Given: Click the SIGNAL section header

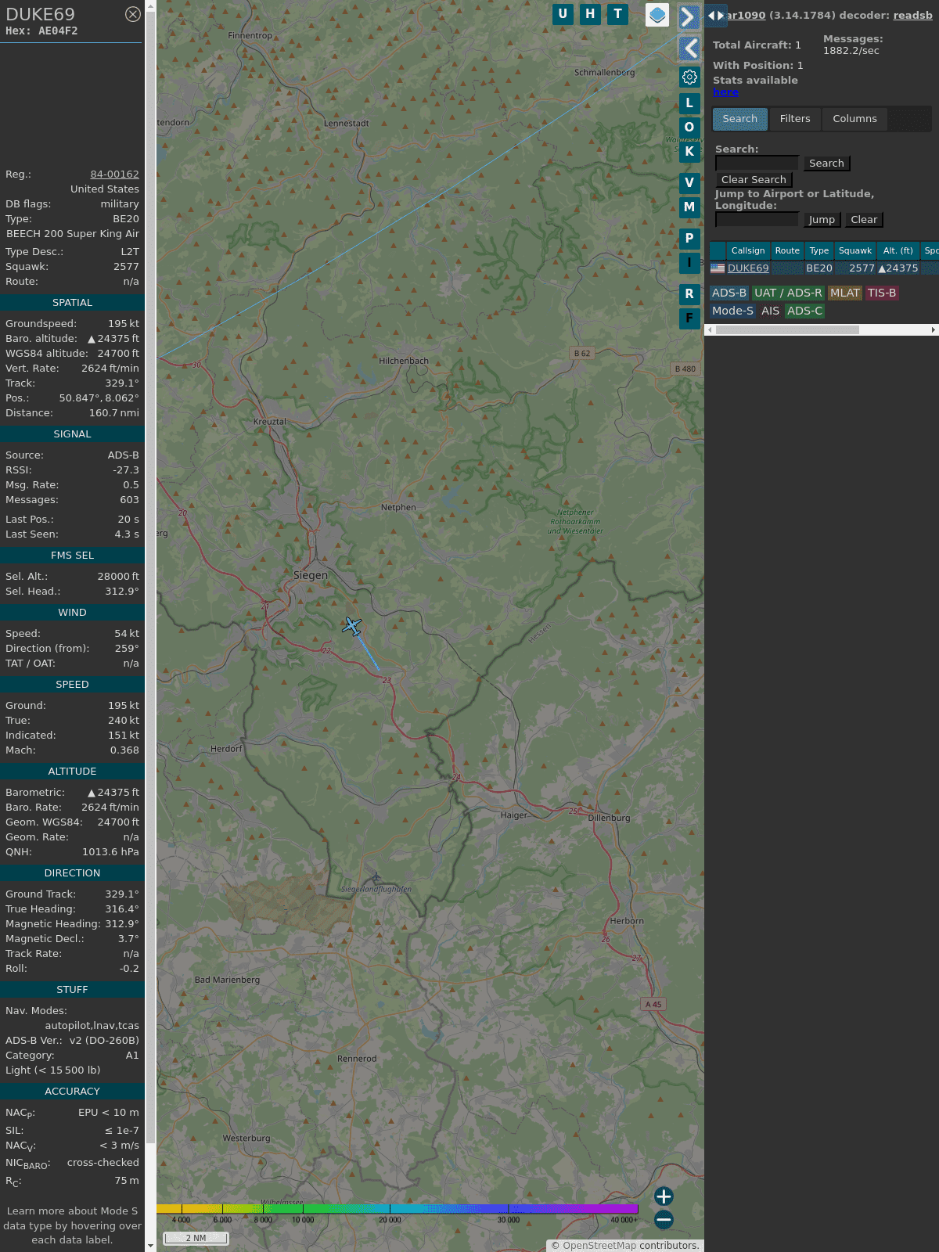Looking at the screenshot, I should pos(72,434).
